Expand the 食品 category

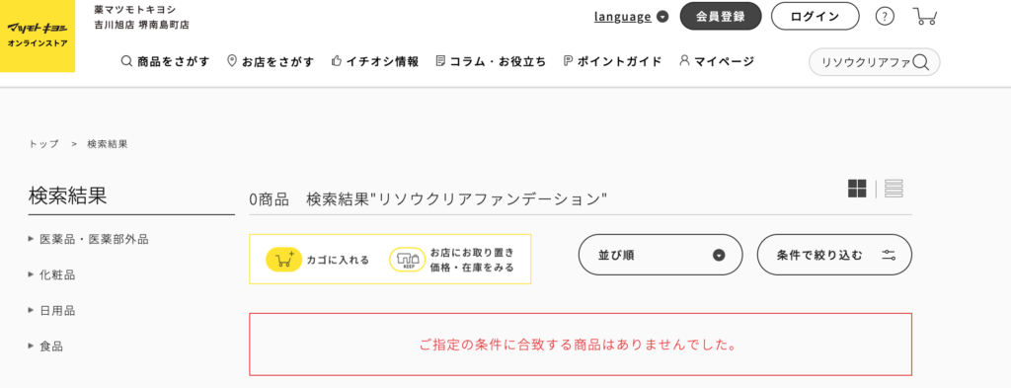pyautogui.click(x=45, y=347)
